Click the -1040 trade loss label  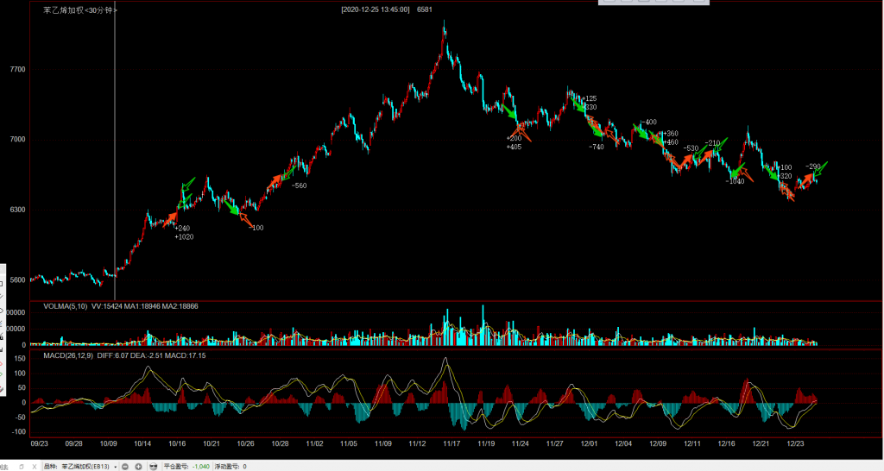pyautogui.click(x=735, y=181)
